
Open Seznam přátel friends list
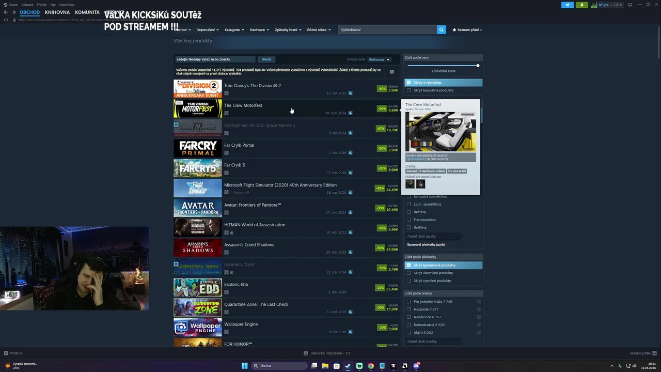pos(643,353)
